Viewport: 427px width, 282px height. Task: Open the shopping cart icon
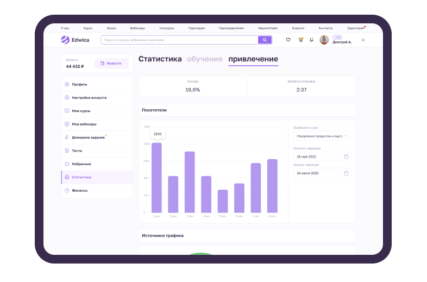[x=300, y=40]
